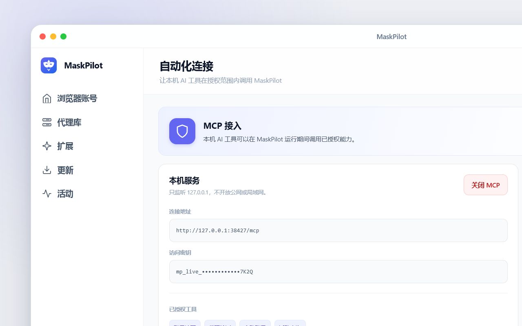The image size is (522, 326).
Task: Click the MaskPilot window title in title bar
Action: (x=391, y=37)
